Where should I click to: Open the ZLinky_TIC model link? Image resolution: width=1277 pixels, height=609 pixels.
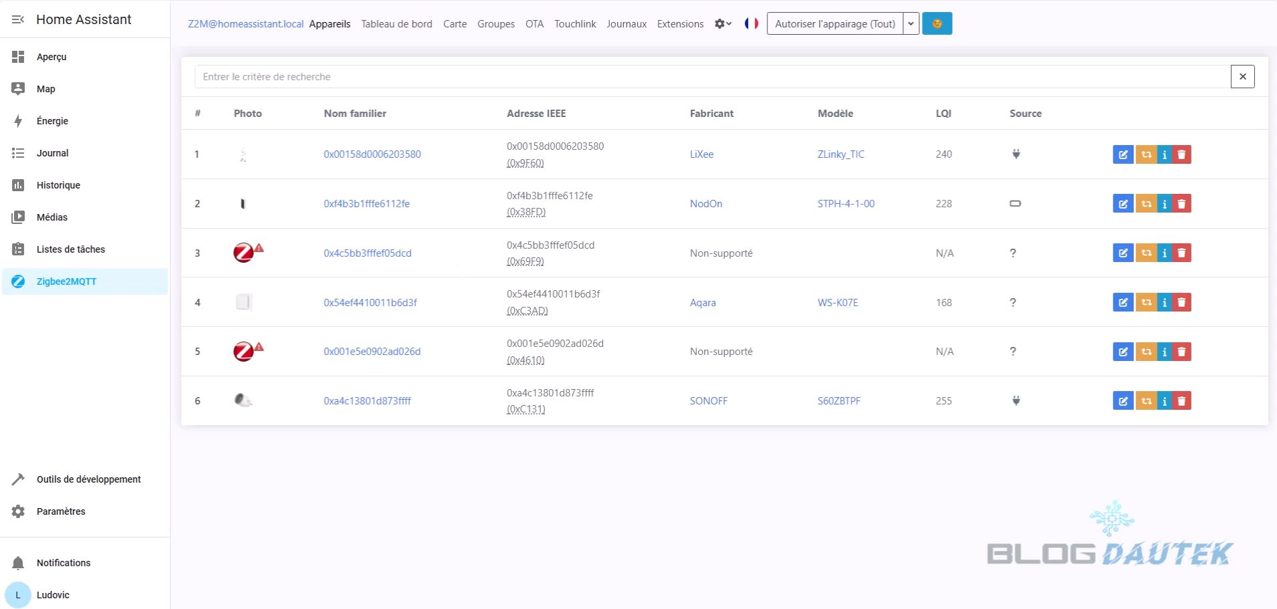840,154
